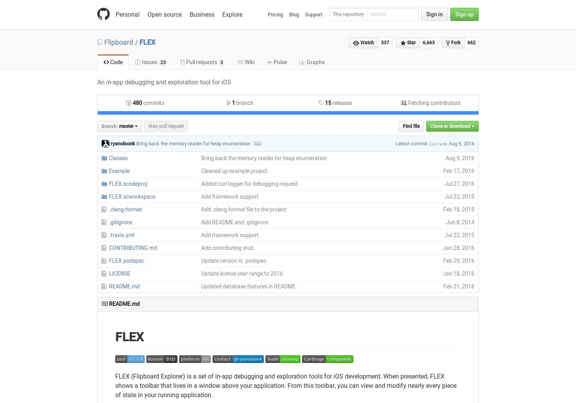The image size is (576, 403).
Task: Open the ryanolsonk author link
Action: click(123, 144)
